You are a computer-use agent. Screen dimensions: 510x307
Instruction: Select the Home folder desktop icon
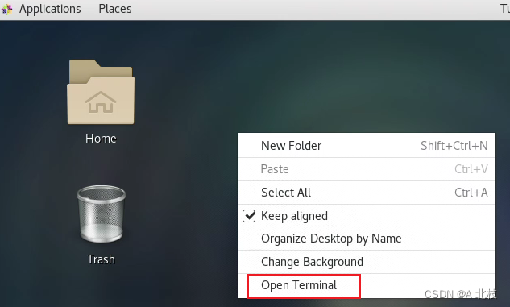click(101, 92)
